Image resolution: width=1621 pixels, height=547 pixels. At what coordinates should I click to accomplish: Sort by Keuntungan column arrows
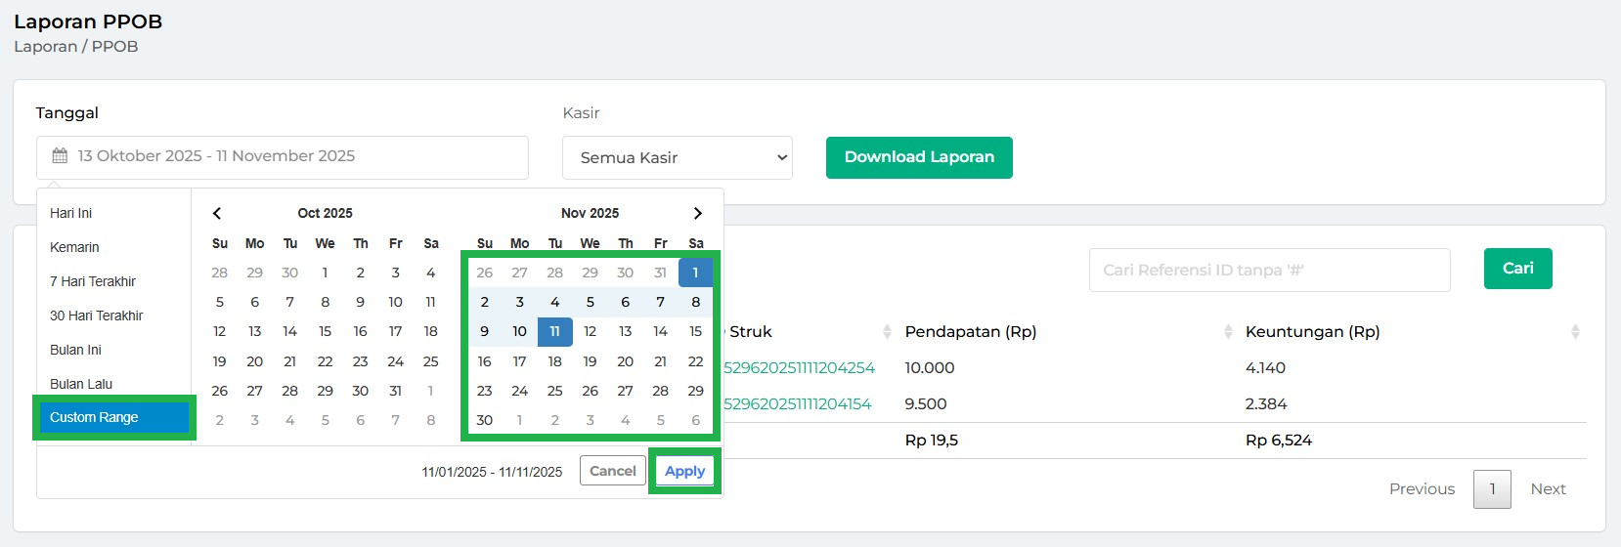coord(1574,332)
